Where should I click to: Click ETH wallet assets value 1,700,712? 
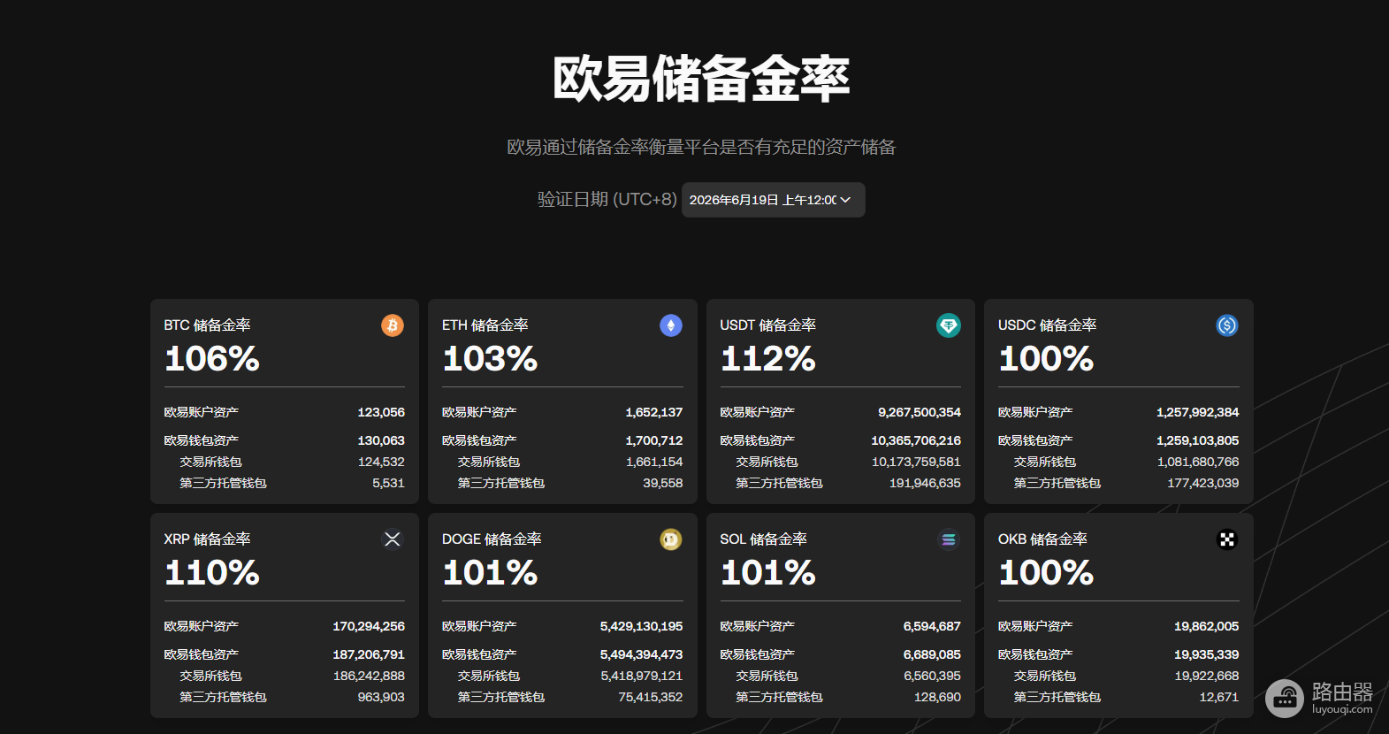pyautogui.click(x=654, y=440)
